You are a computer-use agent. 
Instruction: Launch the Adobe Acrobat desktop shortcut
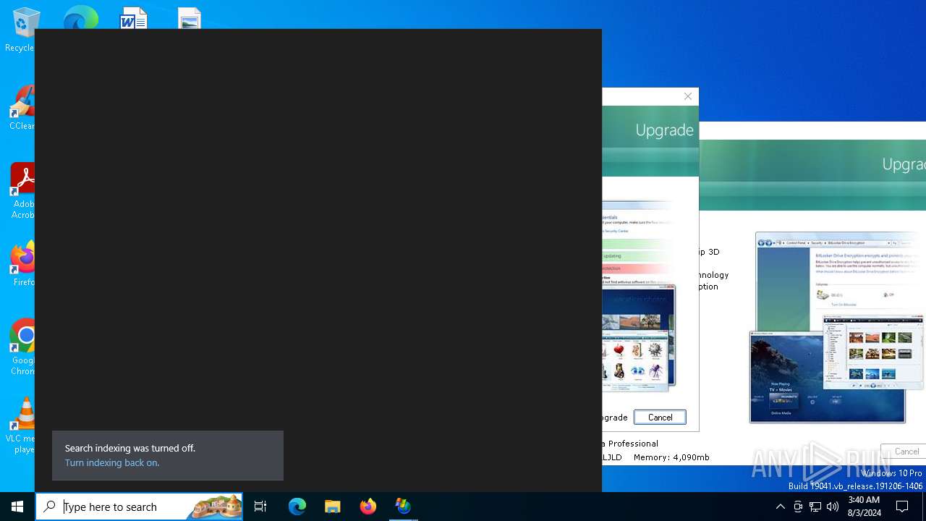22,190
